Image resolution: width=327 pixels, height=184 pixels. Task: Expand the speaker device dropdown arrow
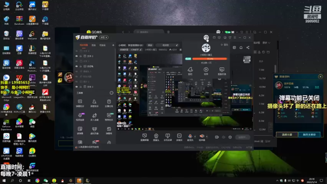click(207, 137)
